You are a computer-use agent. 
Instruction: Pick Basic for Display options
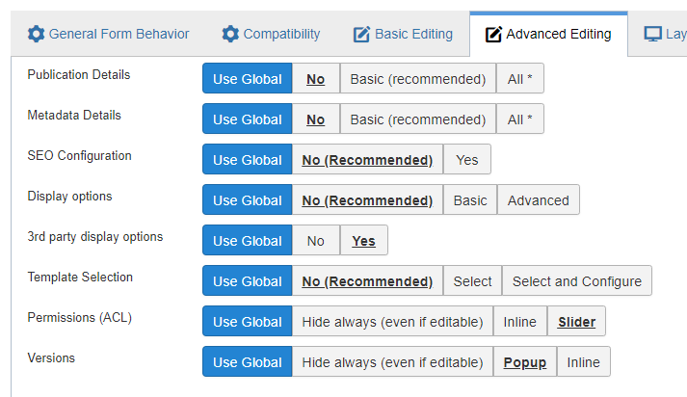tap(470, 199)
